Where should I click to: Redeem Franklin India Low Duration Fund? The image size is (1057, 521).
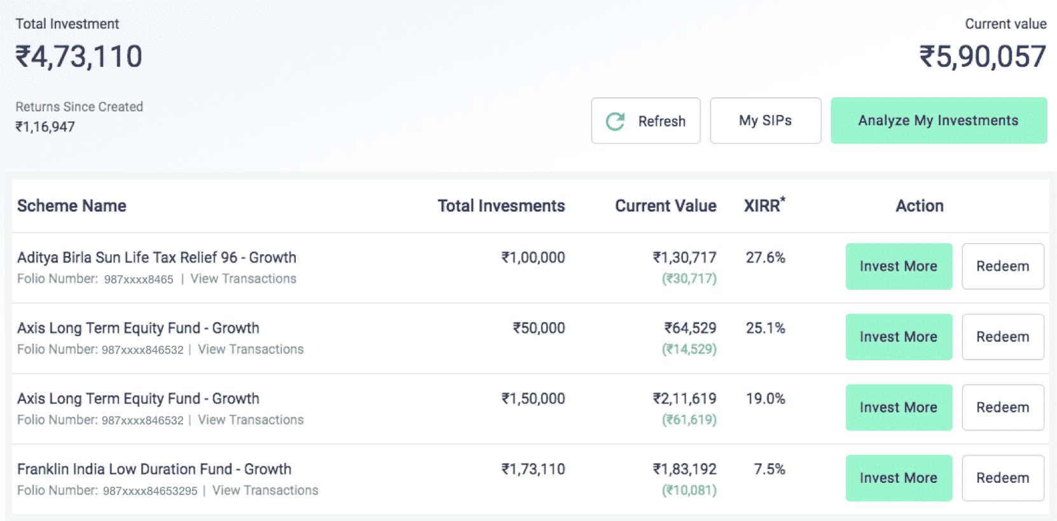[x=1002, y=478]
